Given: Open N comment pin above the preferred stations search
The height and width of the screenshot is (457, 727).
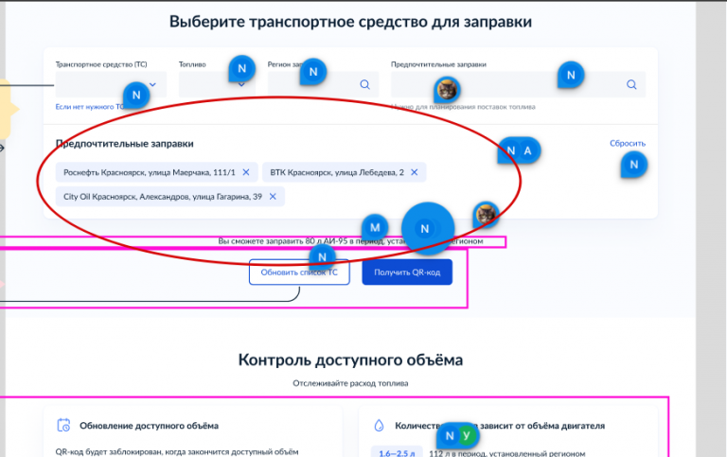Looking at the screenshot, I should pyautogui.click(x=571, y=75).
